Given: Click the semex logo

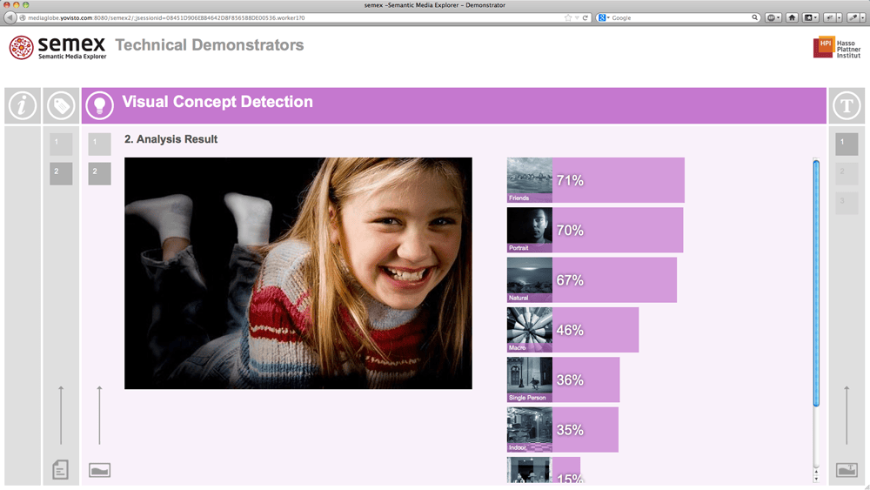Looking at the screenshot, I should [57, 47].
